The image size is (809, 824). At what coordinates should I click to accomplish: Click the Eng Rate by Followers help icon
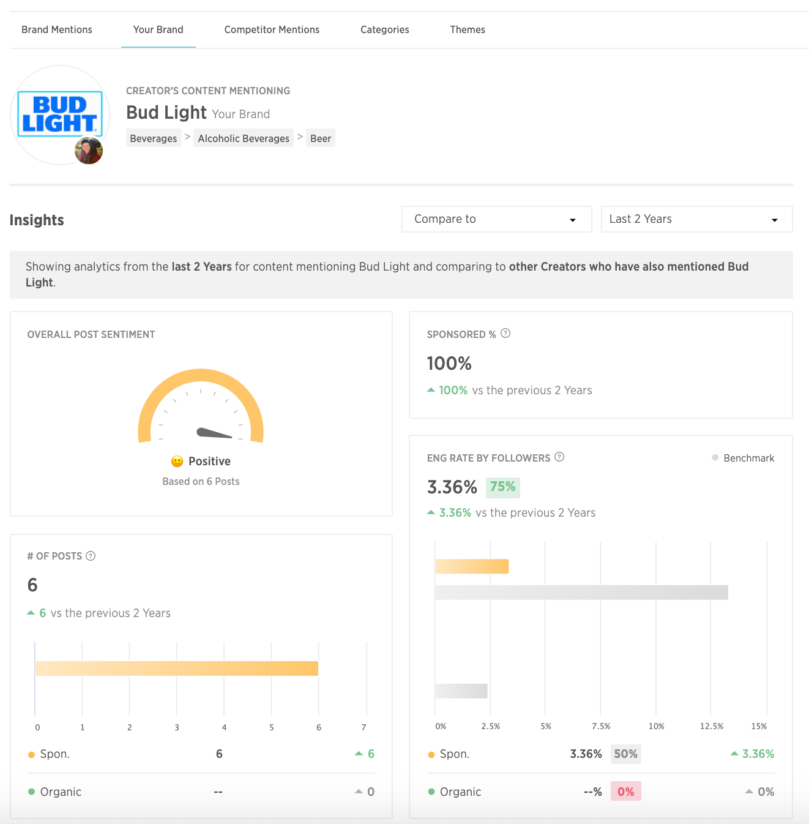click(559, 457)
